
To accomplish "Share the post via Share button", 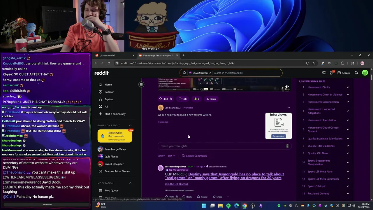I will [211, 99].
